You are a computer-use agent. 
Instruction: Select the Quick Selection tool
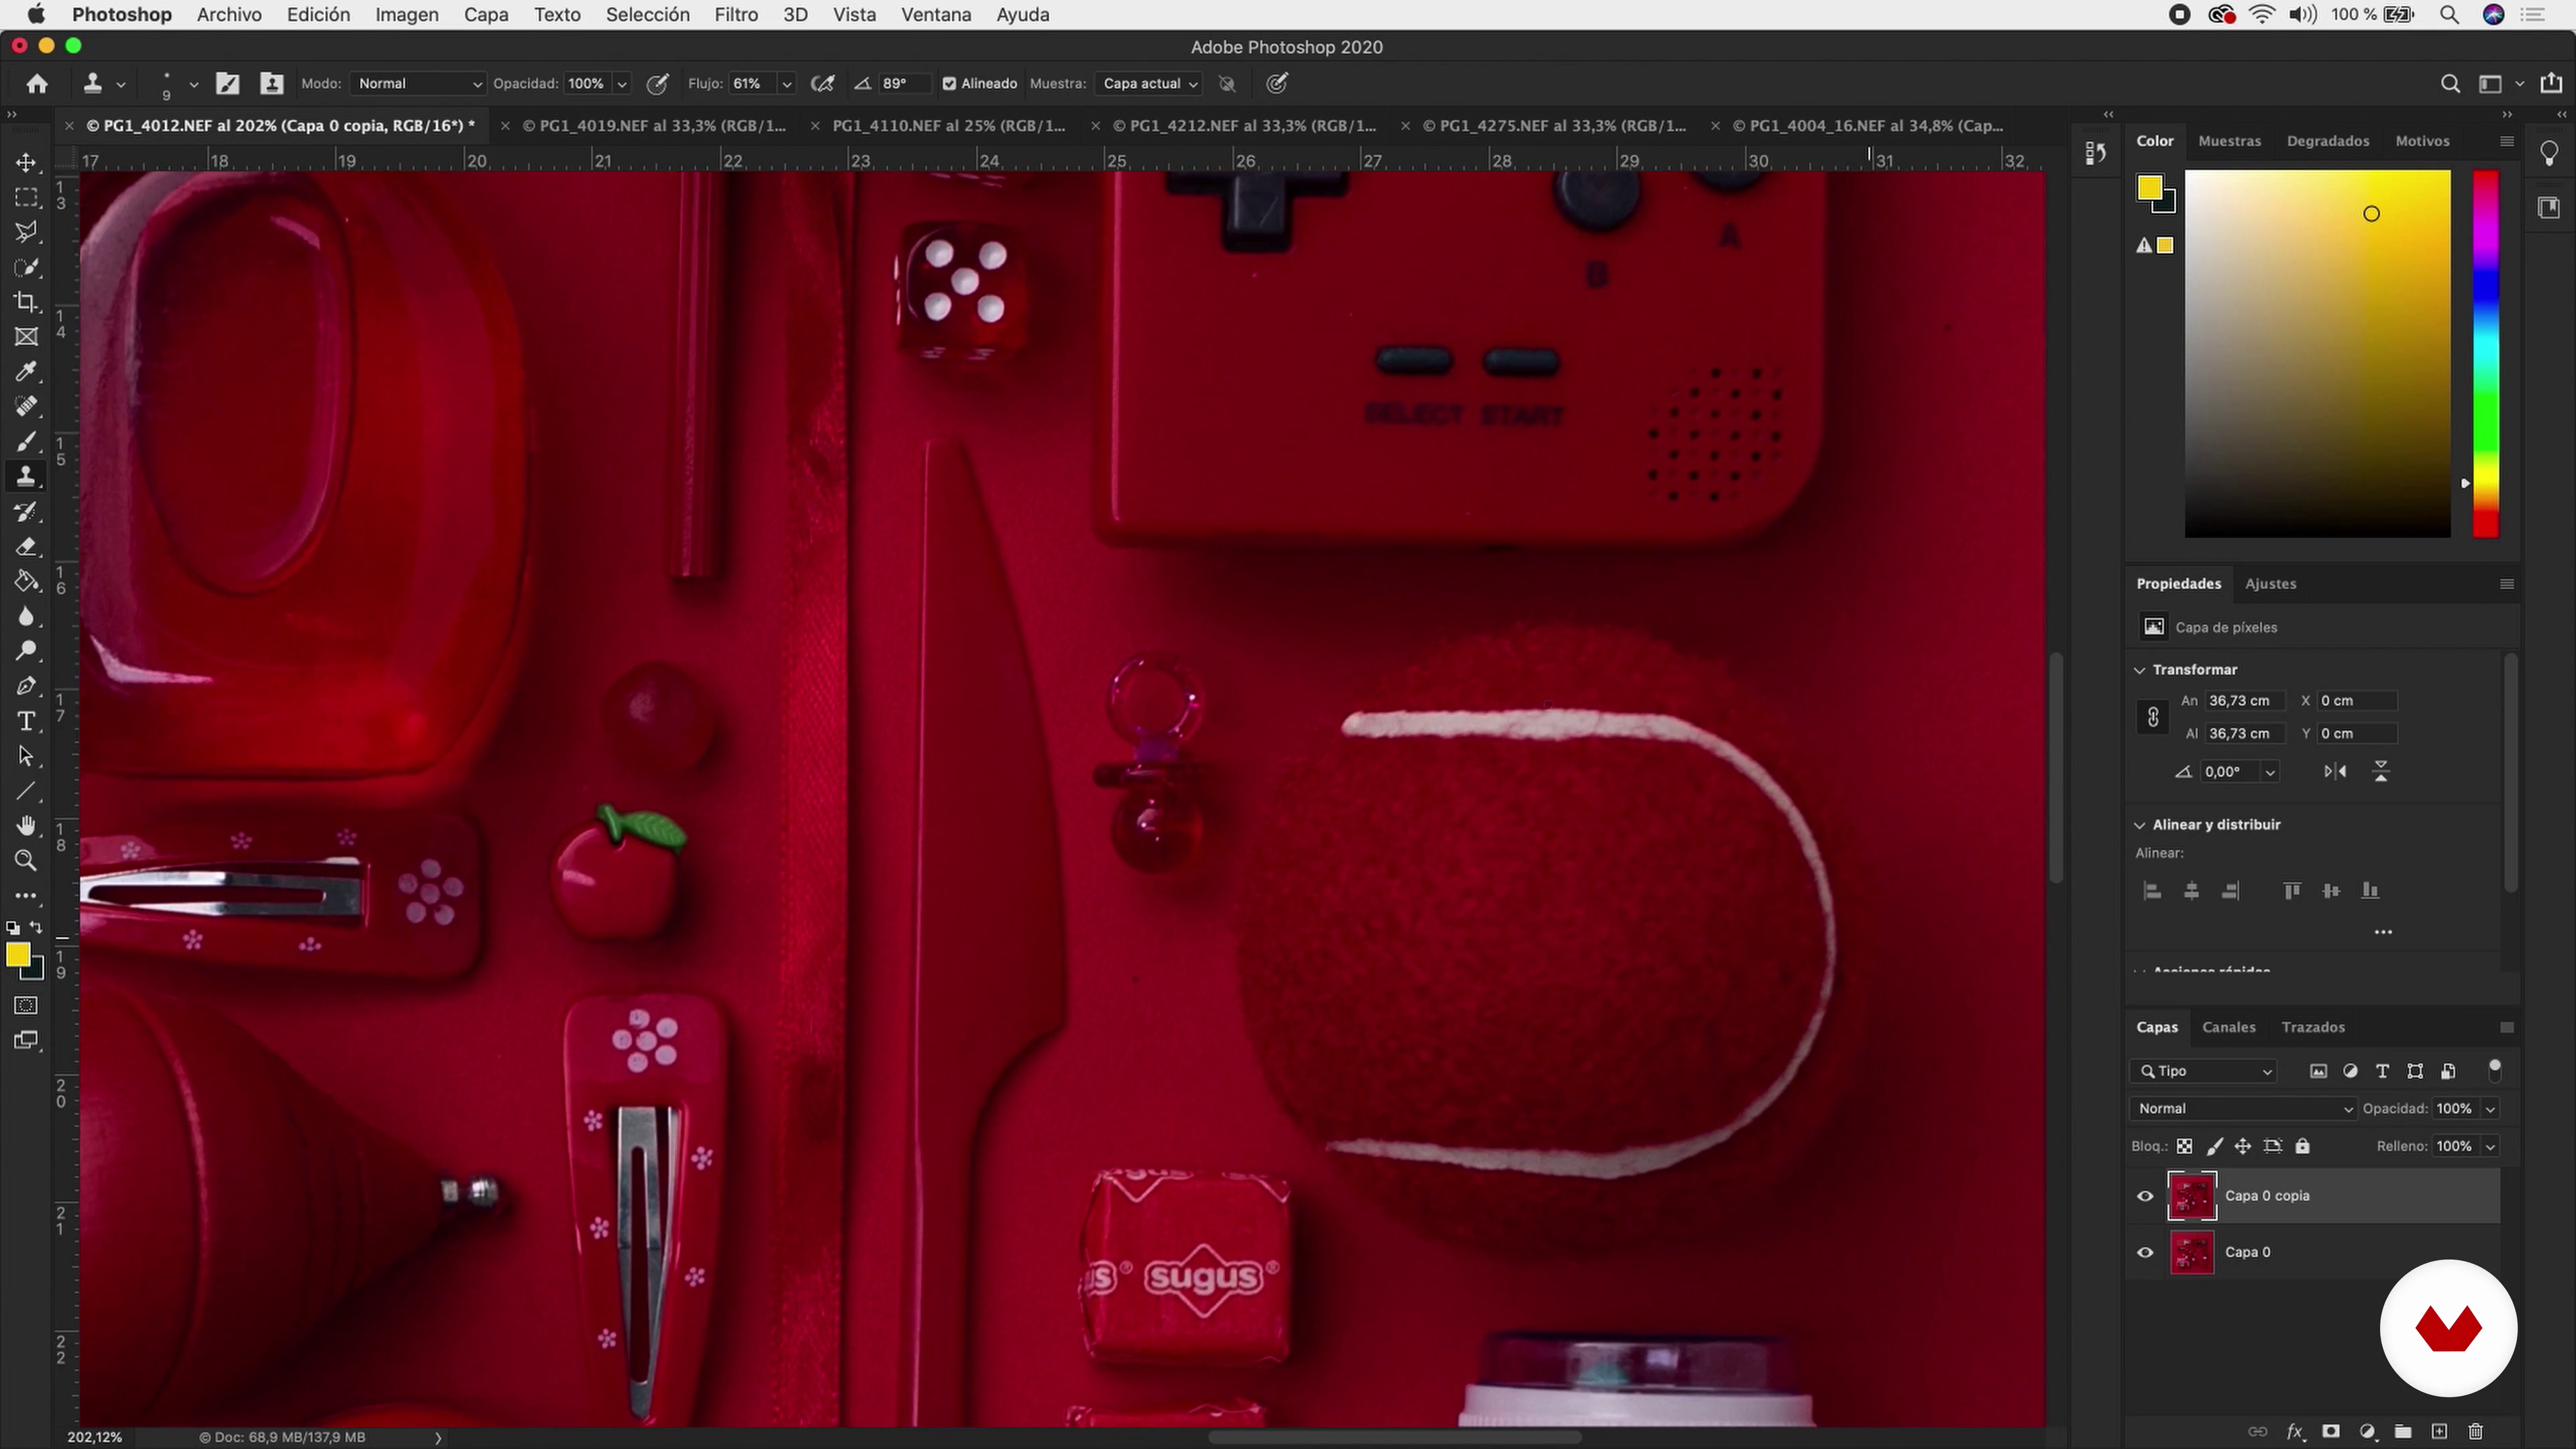(x=26, y=267)
